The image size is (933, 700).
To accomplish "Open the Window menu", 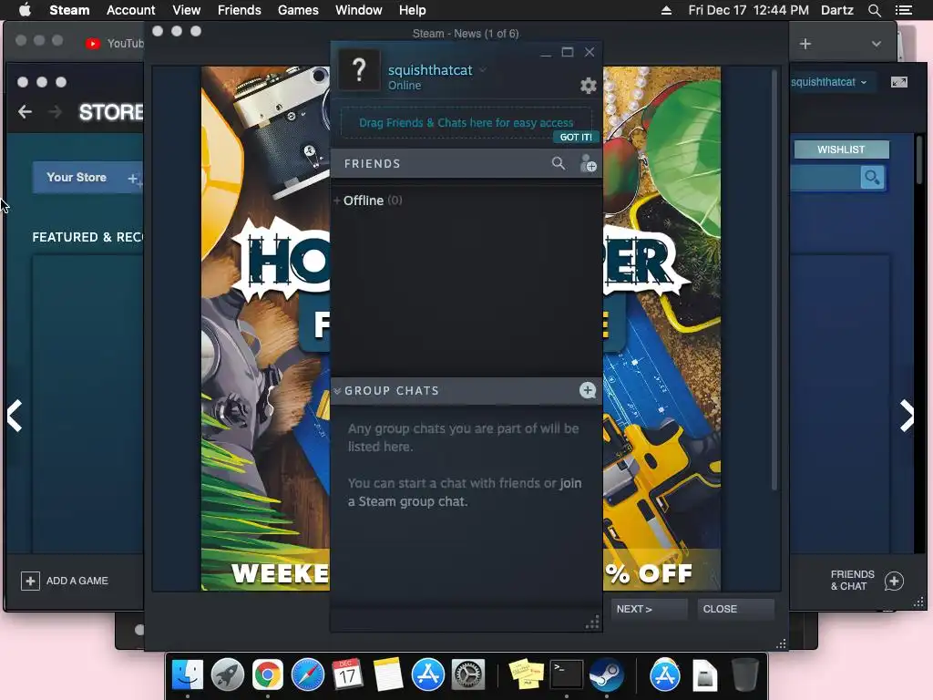I will (x=359, y=10).
